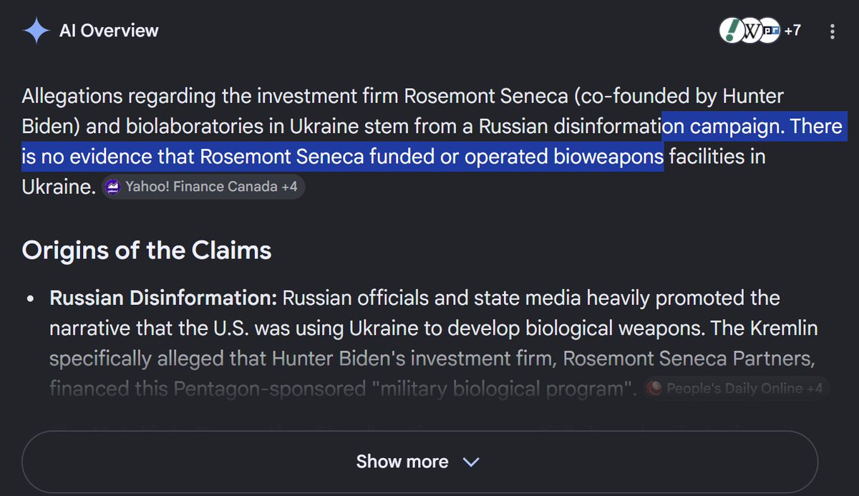
Task: Click the bold Russian Disinformation label
Action: click(x=164, y=297)
